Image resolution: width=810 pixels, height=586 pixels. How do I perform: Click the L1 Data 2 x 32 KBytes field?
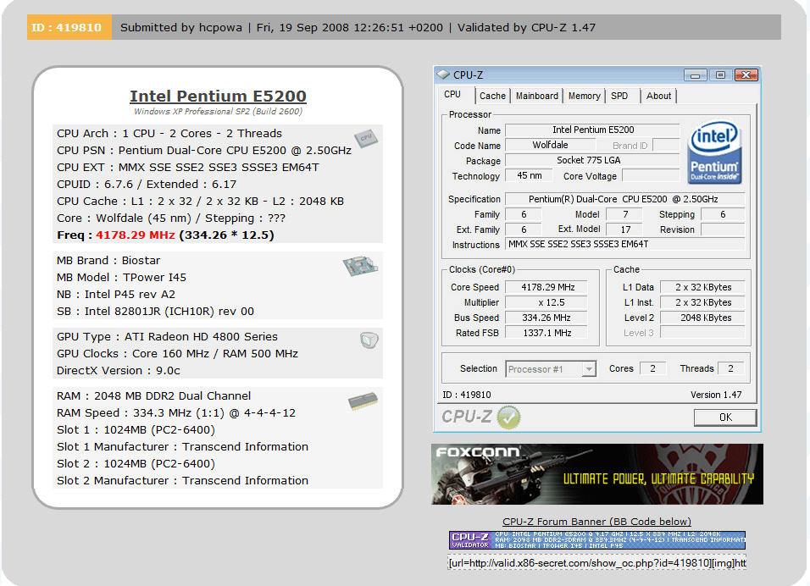coord(703,287)
